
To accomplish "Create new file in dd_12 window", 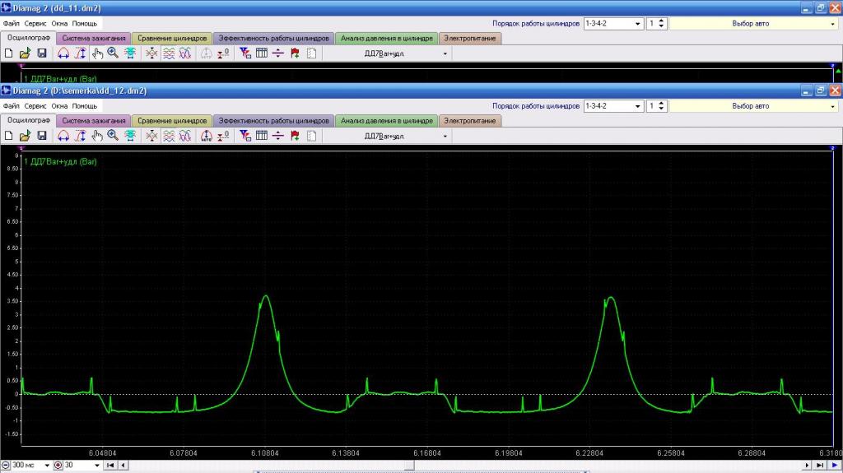I will pos(8,136).
